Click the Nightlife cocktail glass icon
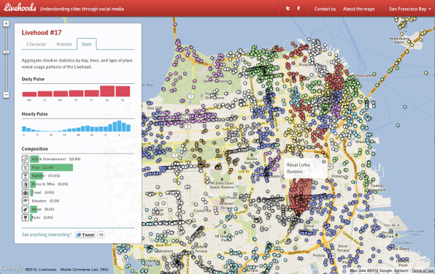Image resolution: width=435 pixels, height=274 pixels. point(26,176)
